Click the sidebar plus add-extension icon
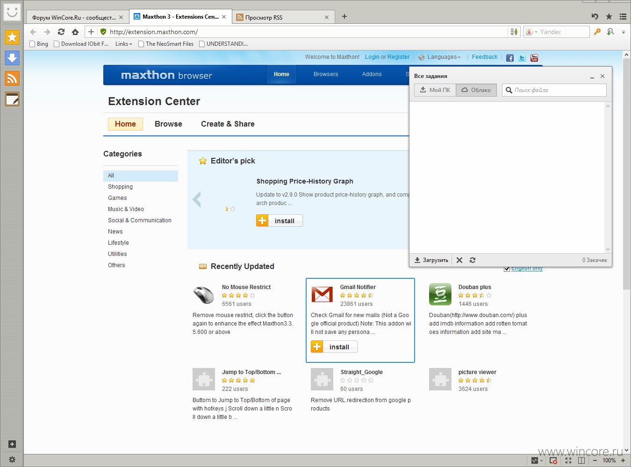 [12, 444]
